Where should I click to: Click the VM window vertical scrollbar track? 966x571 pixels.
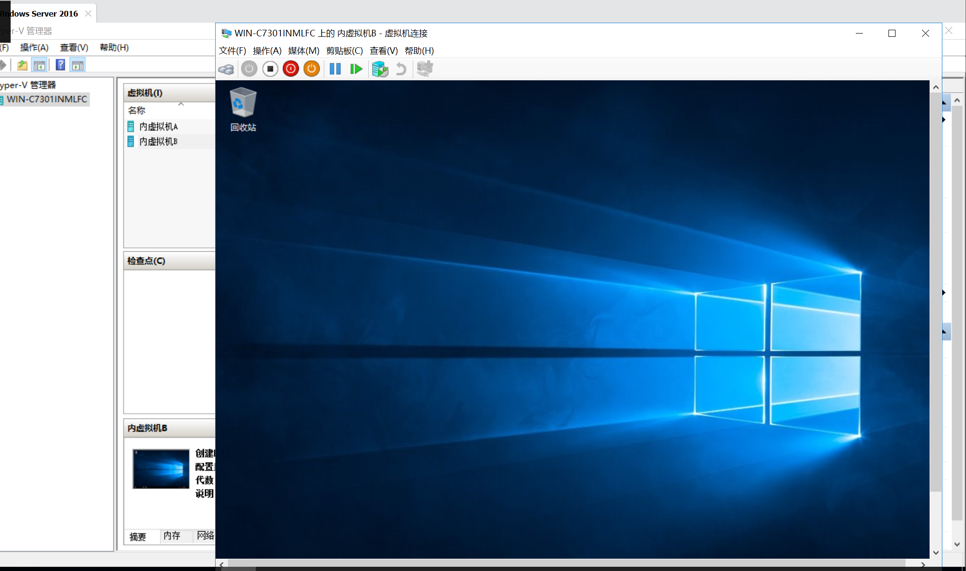click(935, 520)
